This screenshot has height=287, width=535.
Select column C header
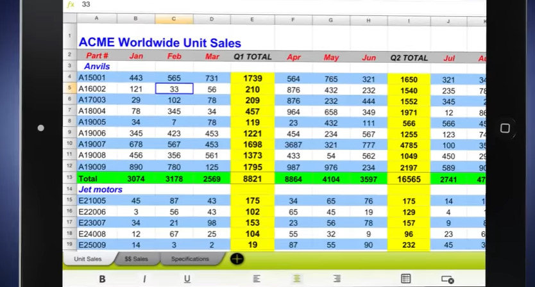[x=174, y=19]
